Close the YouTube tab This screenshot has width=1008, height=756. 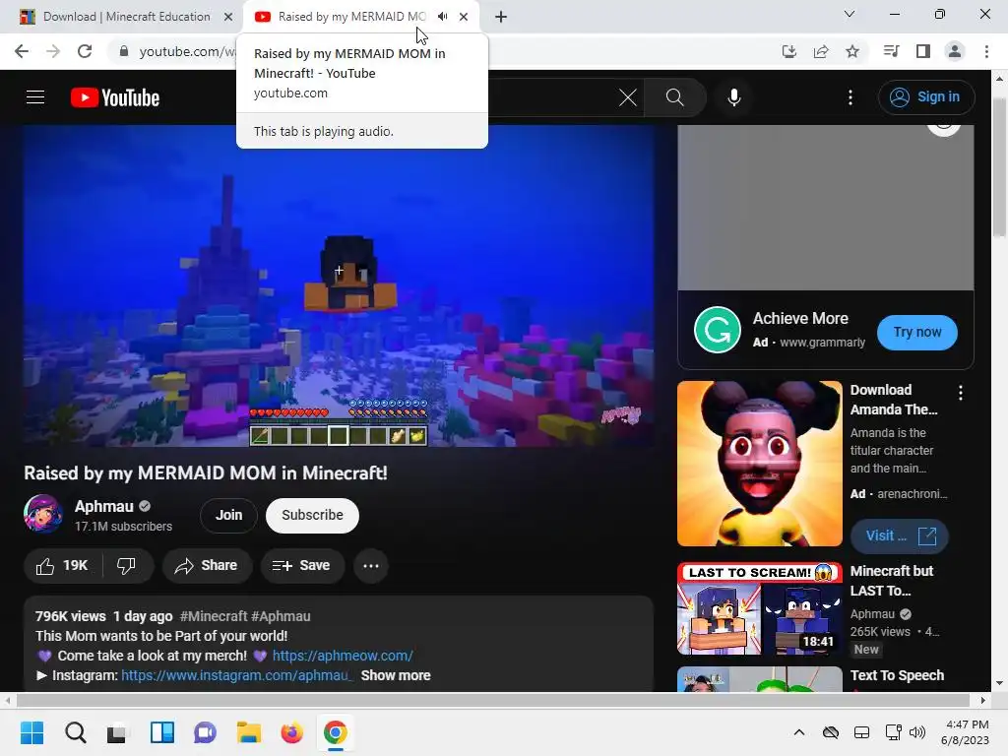tap(464, 17)
